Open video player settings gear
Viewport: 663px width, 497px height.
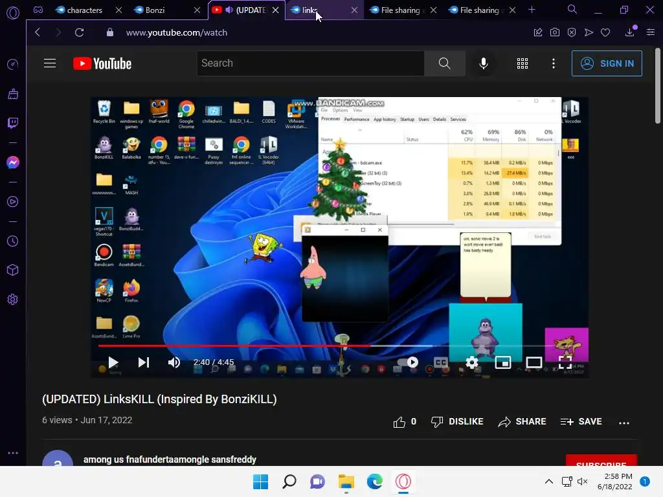click(x=472, y=362)
